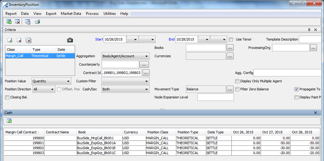Open the Data menu
This screenshot has height=161, width=324.
click(25, 14)
